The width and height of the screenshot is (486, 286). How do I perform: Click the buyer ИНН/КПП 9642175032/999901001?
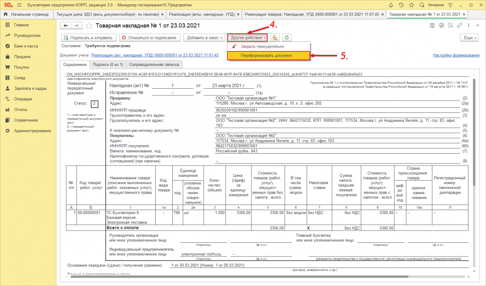(x=236, y=146)
